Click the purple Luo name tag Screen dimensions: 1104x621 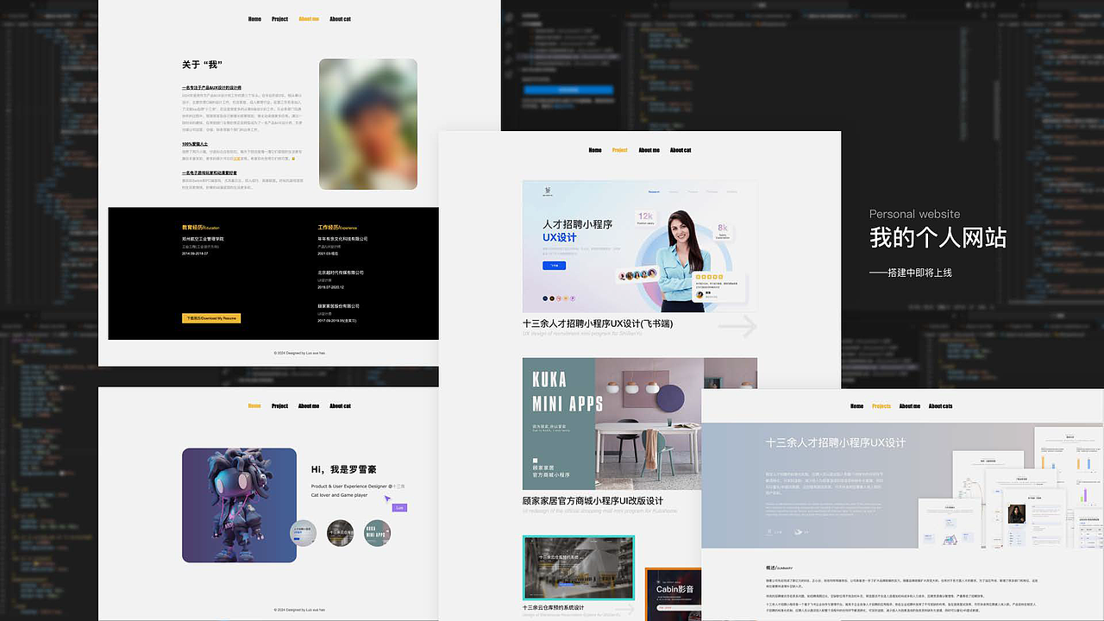[399, 508]
